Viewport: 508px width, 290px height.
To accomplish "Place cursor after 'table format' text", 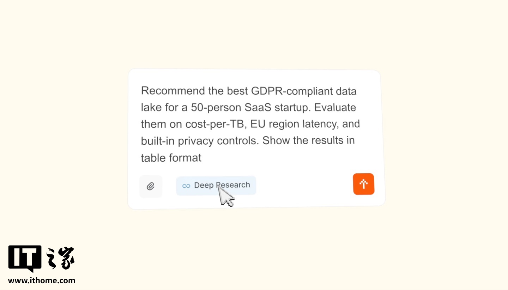I will (202, 157).
